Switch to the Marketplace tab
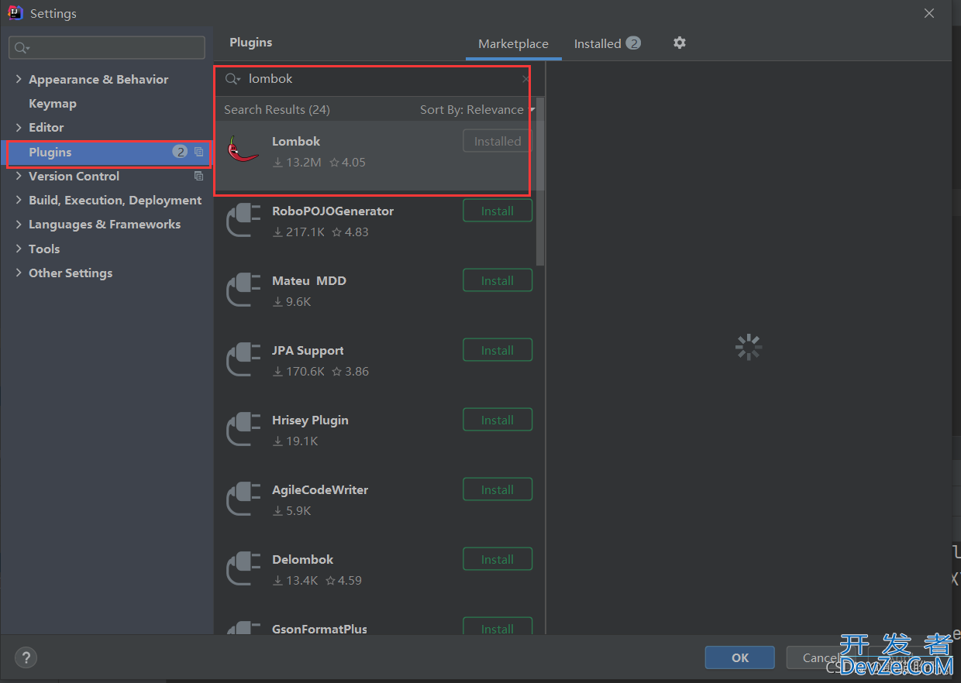 tap(513, 44)
